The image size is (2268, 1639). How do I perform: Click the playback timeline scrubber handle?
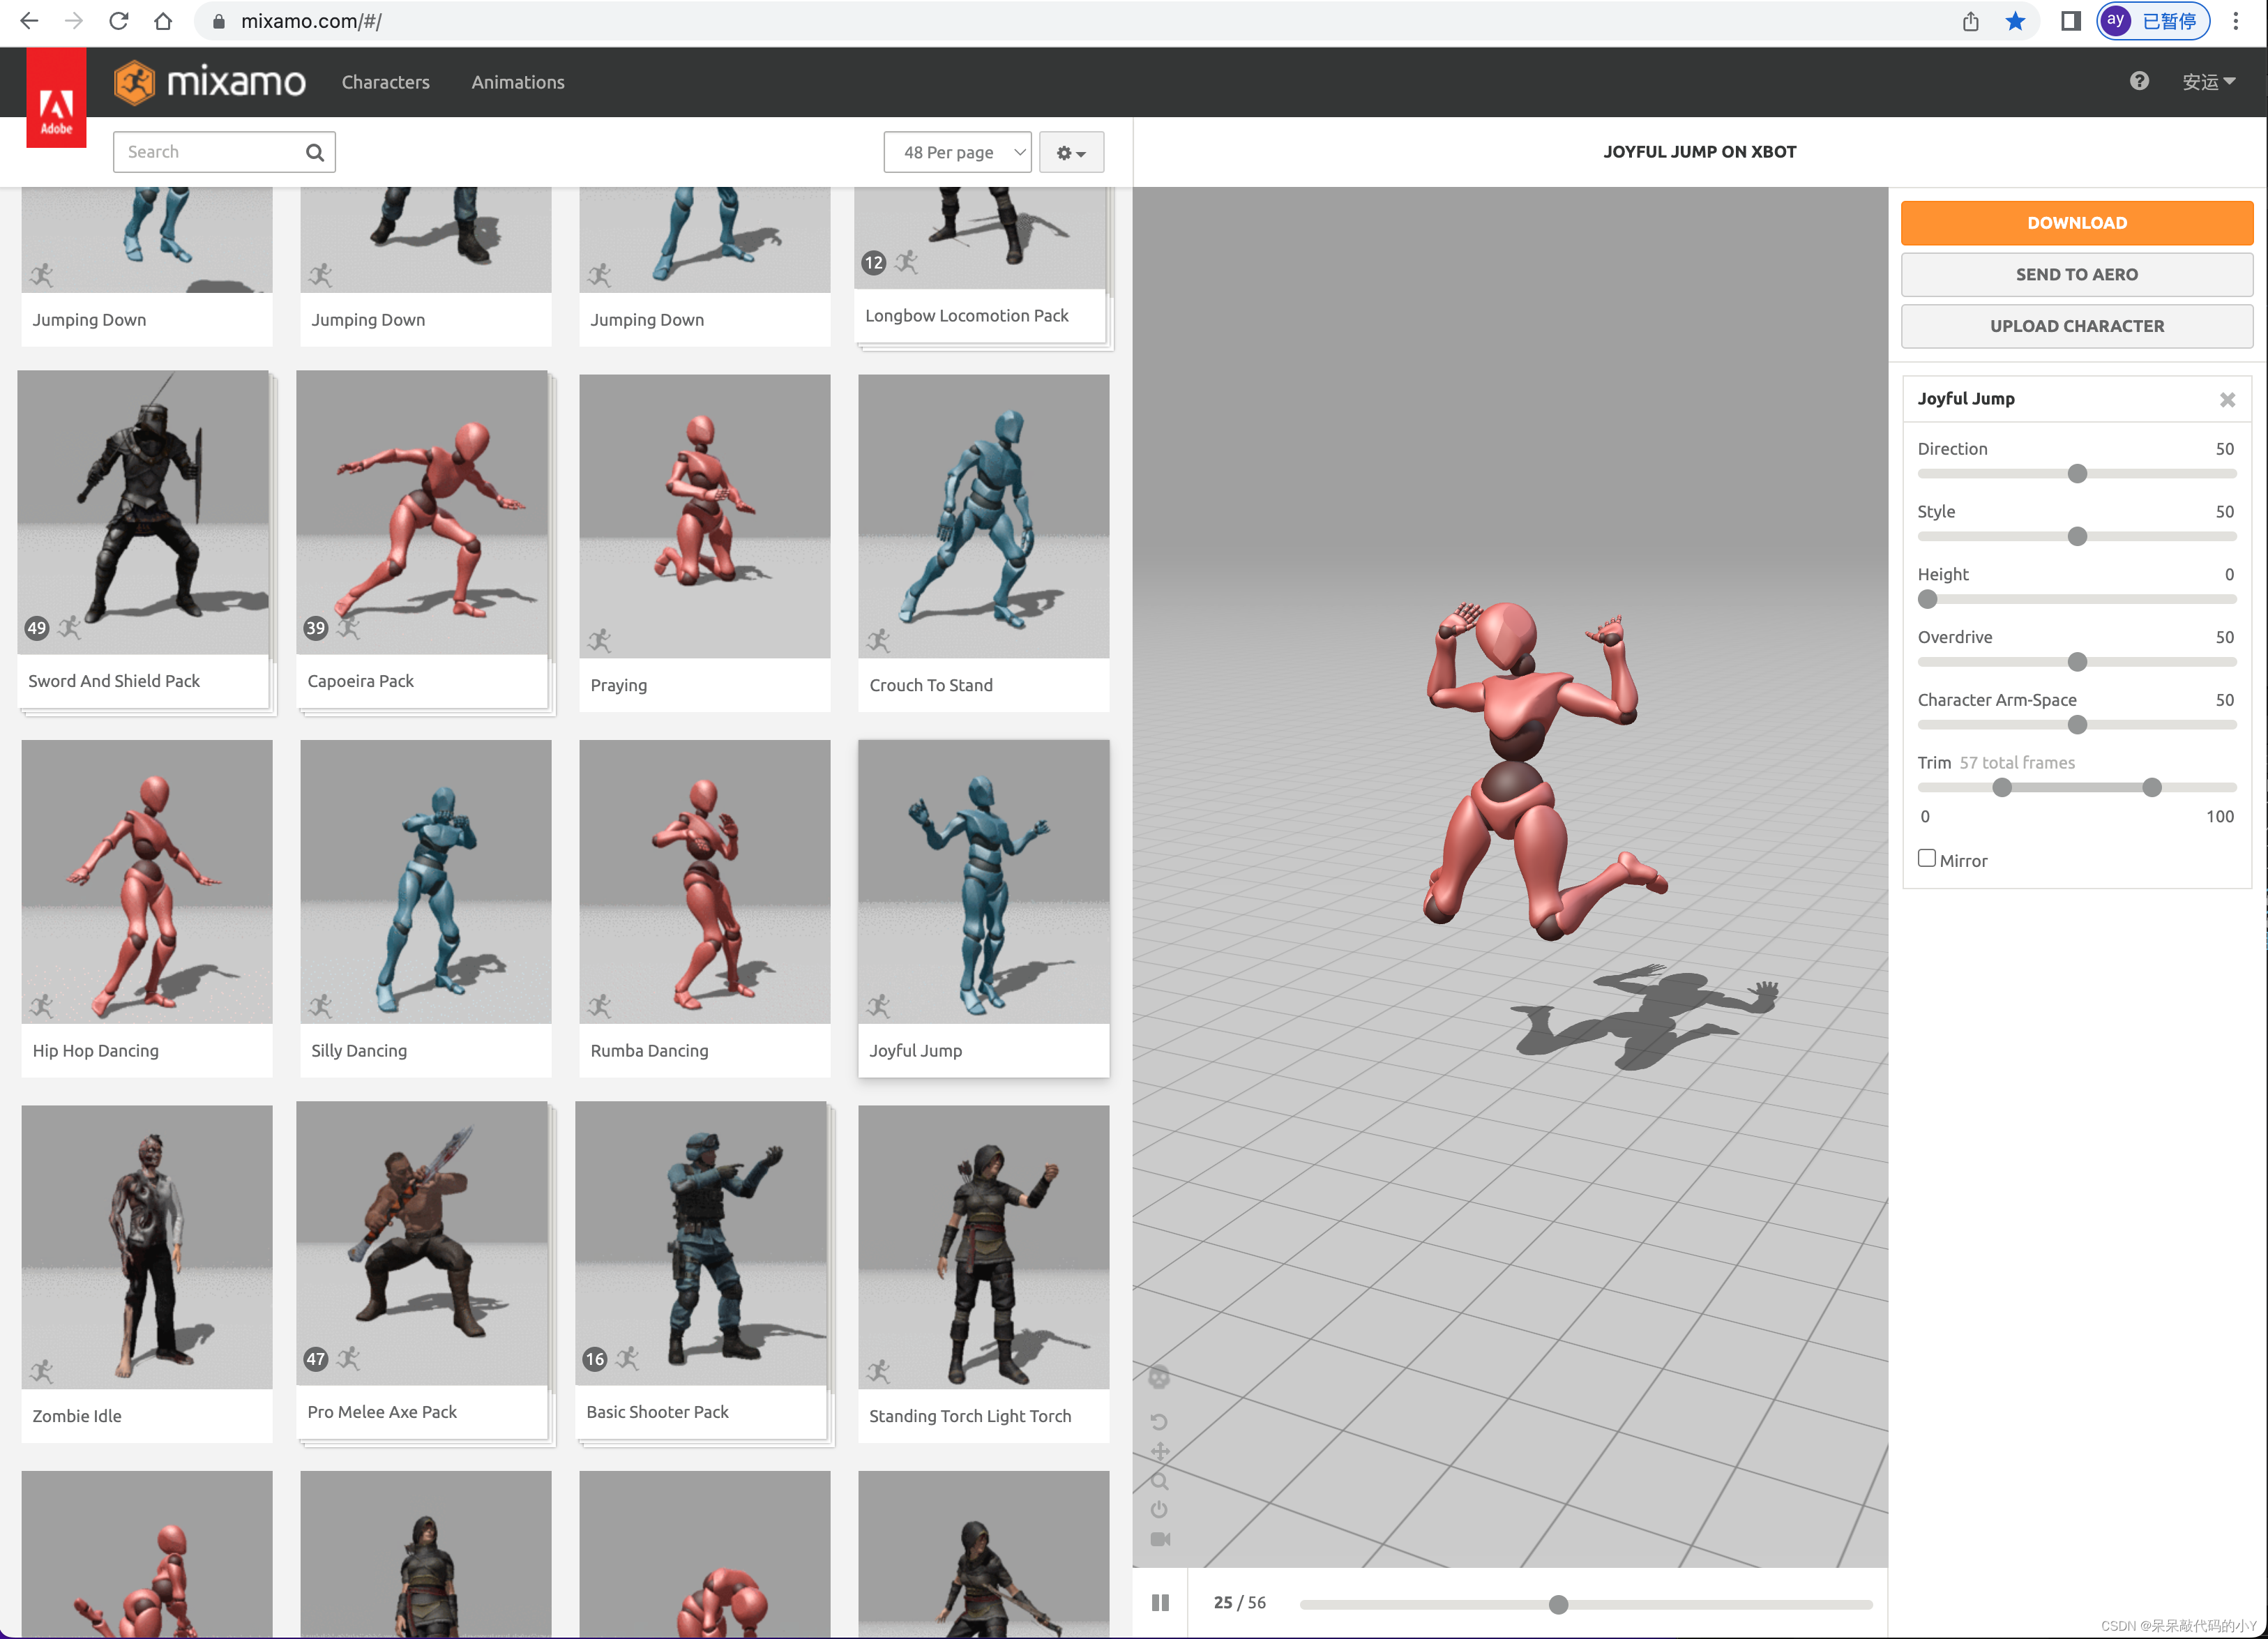point(1558,1605)
